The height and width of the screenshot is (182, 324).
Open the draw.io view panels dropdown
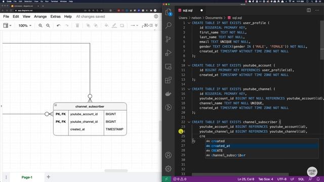[x=7, y=25]
